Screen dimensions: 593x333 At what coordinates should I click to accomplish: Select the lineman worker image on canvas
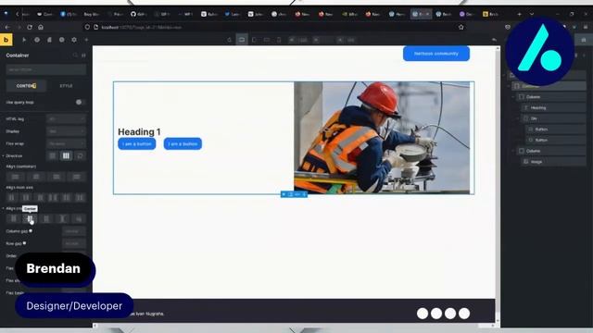pos(382,138)
